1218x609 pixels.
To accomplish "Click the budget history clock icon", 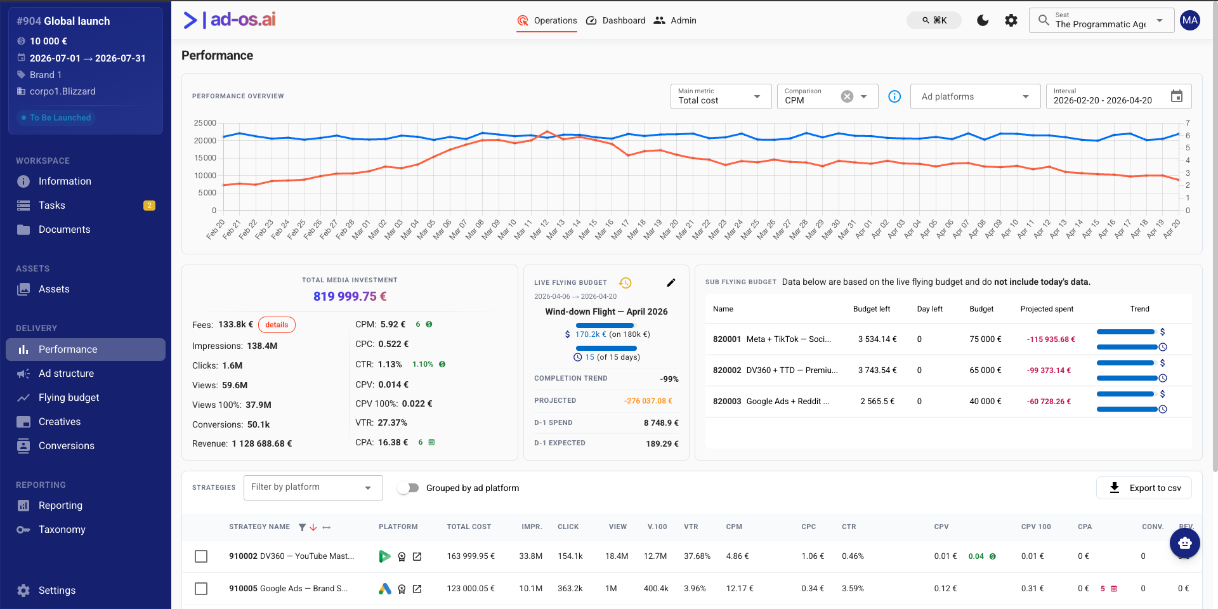I will coord(625,283).
